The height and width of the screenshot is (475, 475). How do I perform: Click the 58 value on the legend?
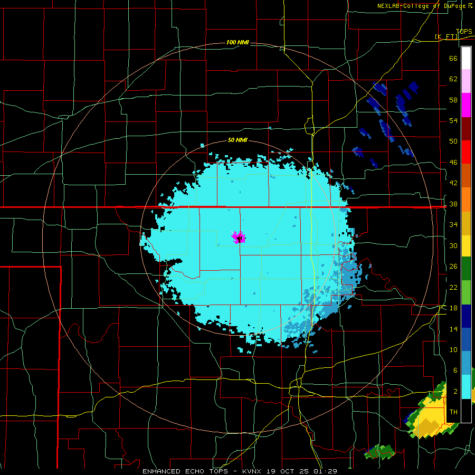pyautogui.click(x=453, y=100)
